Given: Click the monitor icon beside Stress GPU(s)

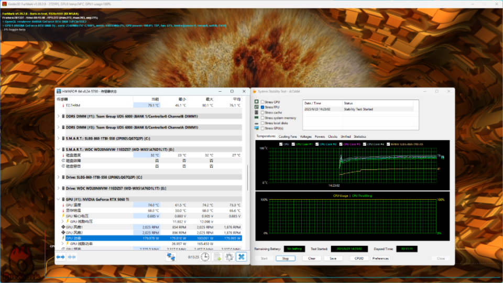Looking at the screenshot, I should click(x=256, y=128).
